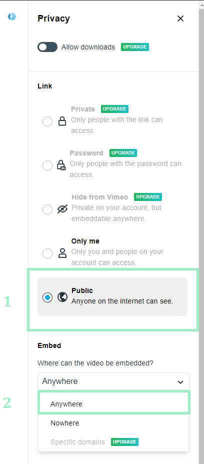This screenshot has height=464, width=204.
Task: Select the Hide from Vimeo radio button
Action: (47, 210)
